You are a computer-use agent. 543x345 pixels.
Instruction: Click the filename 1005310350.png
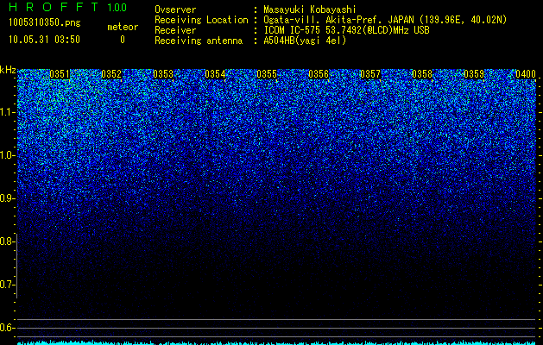45,22
